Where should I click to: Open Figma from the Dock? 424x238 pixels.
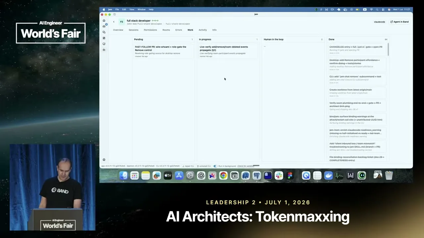(290, 176)
